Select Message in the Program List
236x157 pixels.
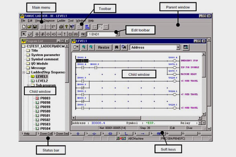pos(38,68)
